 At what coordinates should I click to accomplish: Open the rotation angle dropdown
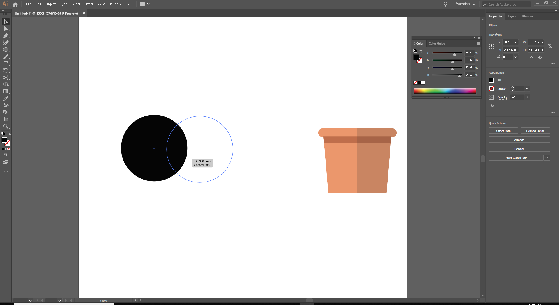pos(516,57)
